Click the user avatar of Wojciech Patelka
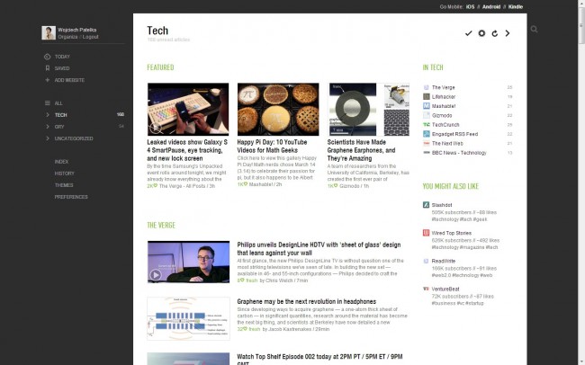 pos(49,32)
